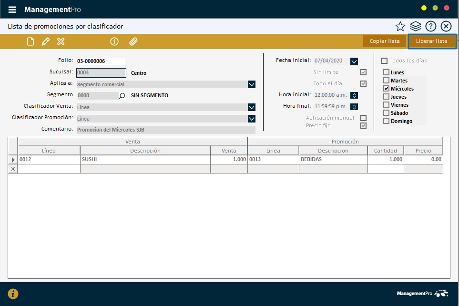Search for a Segmento with the magnifier

point(122,95)
